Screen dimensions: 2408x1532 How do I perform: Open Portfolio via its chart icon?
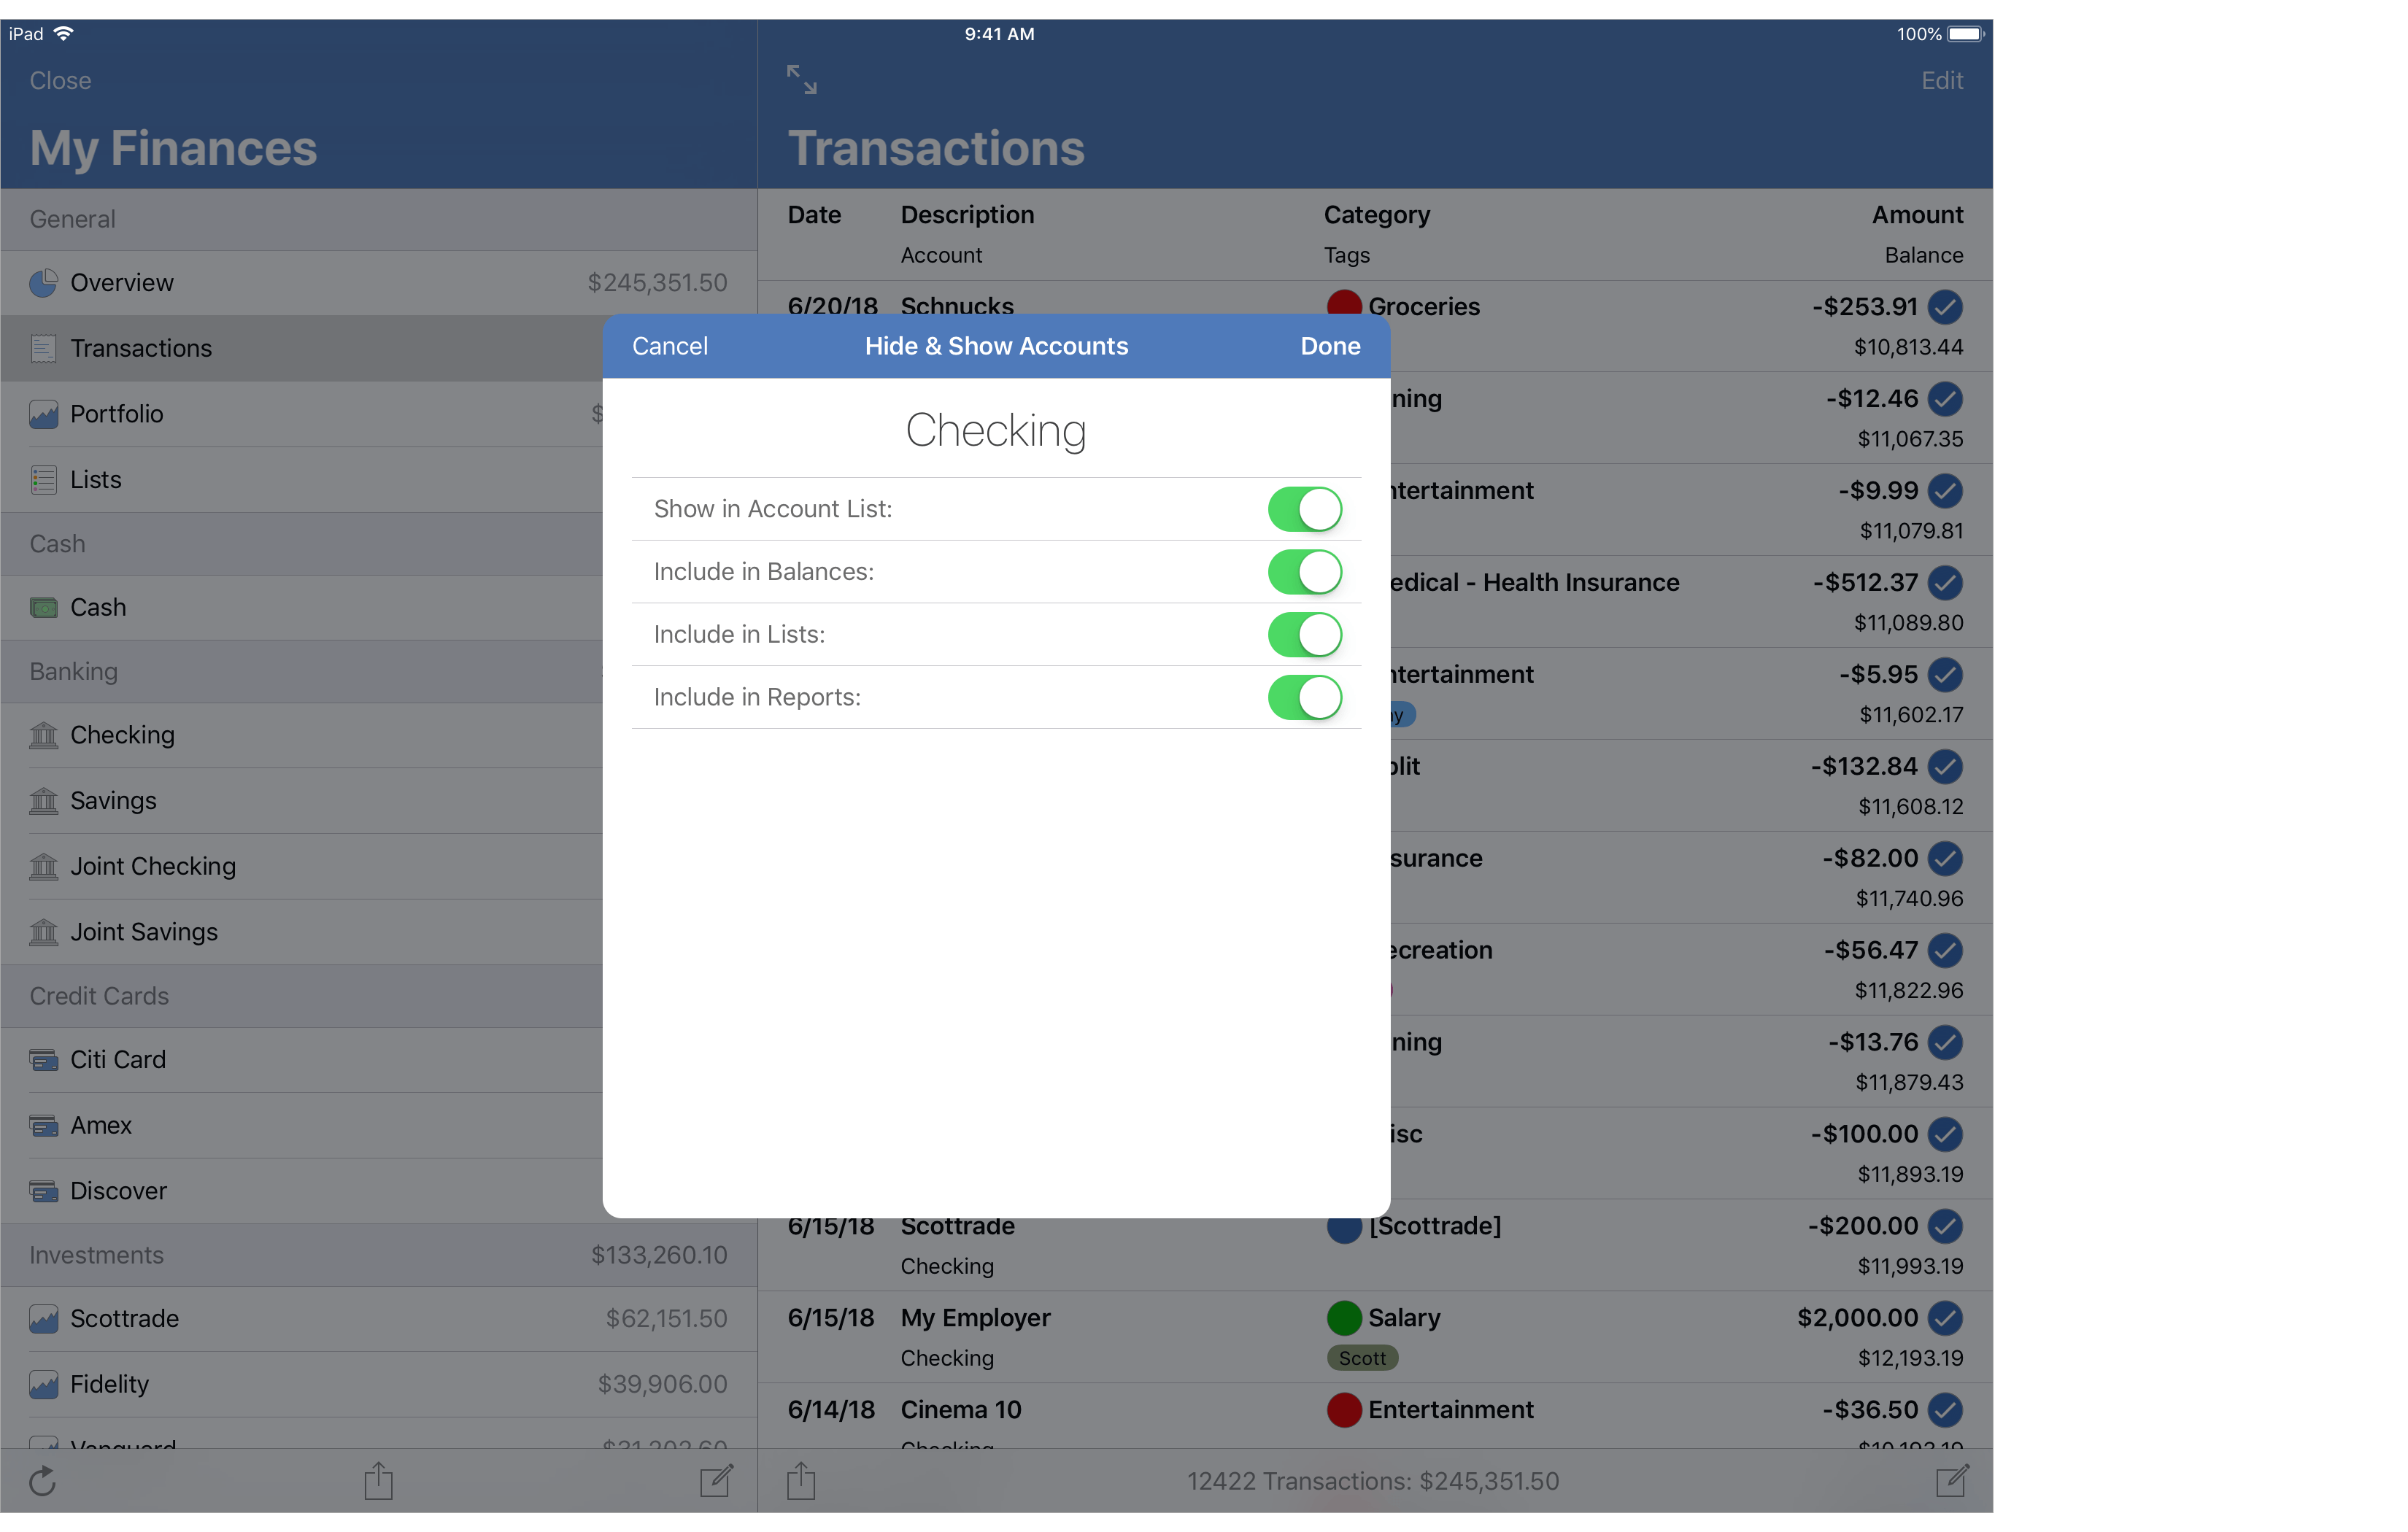43,413
